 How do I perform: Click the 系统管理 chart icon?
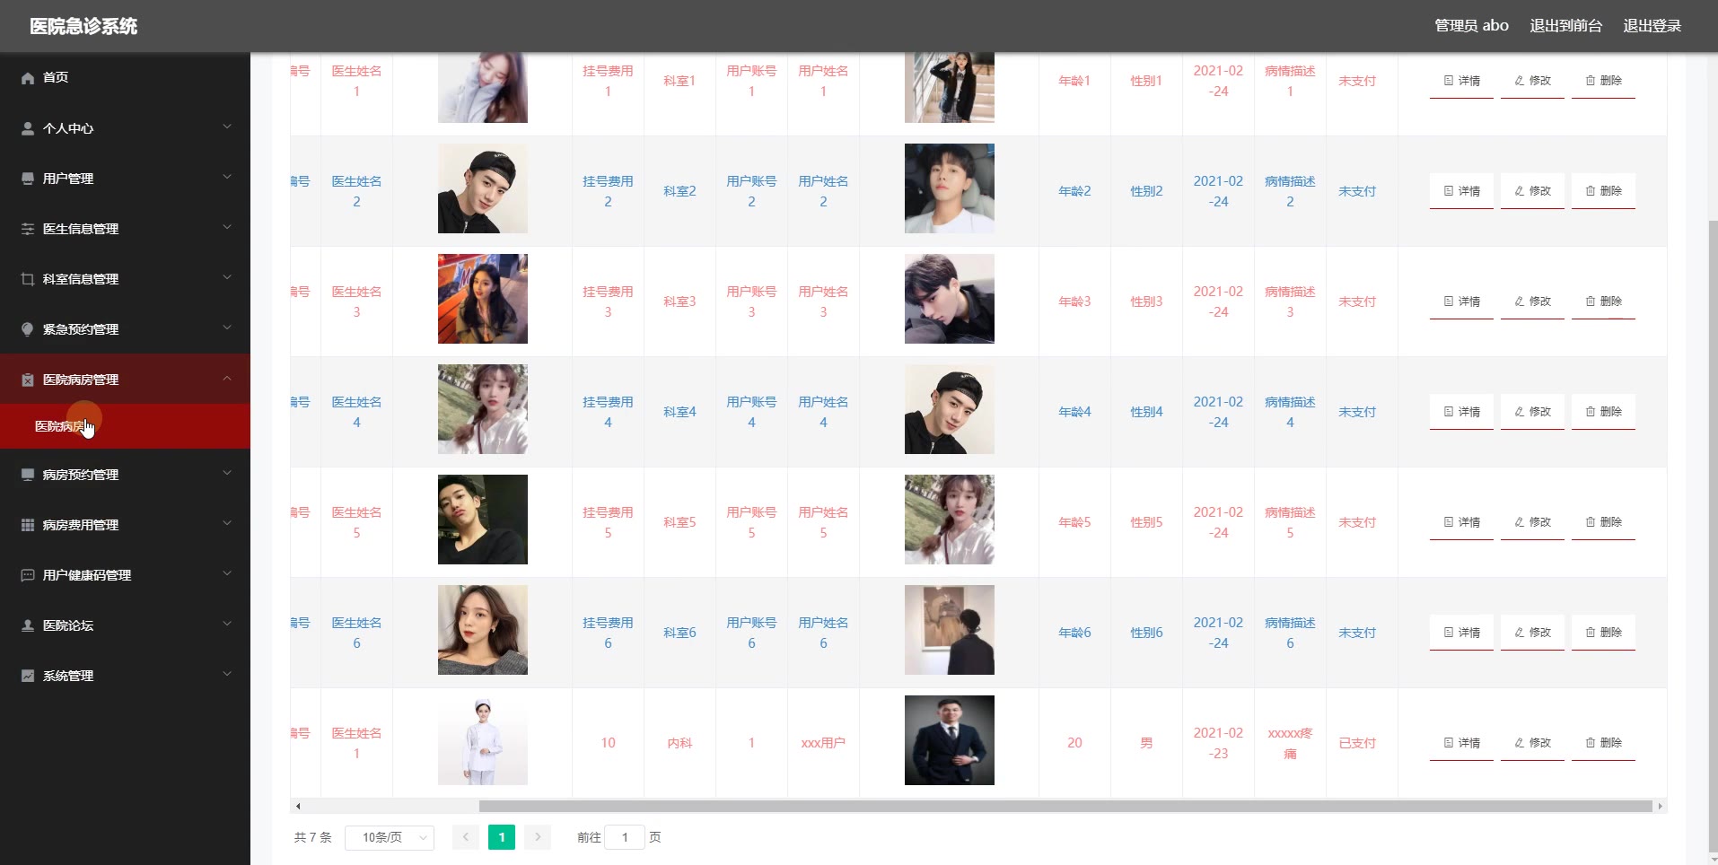point(28,676)
